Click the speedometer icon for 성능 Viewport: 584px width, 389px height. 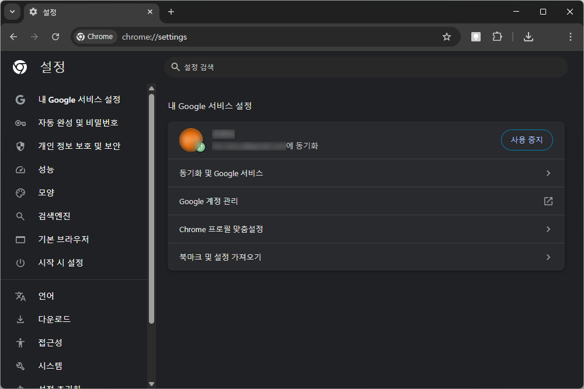click(x=20, y=170)
